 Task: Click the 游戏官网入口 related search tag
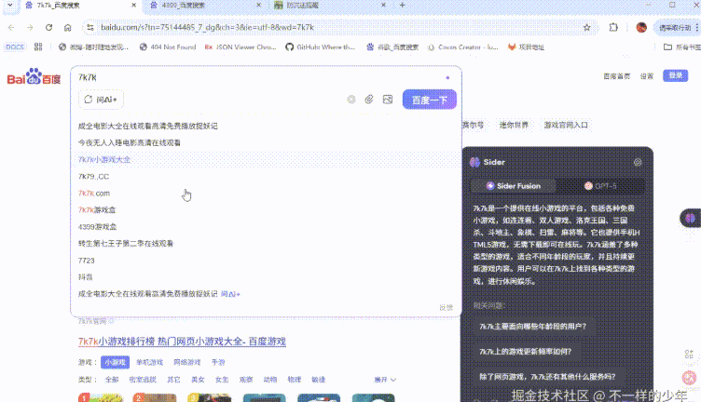tap(566, 126)
